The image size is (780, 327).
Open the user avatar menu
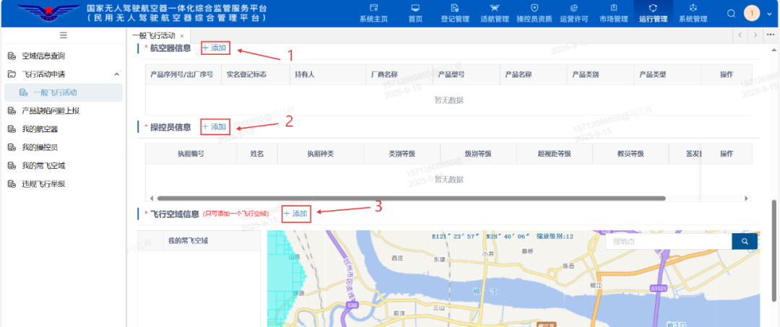click(752, 13)
